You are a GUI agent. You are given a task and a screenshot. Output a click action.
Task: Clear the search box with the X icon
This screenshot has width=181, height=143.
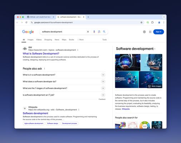(x=88, y=32)
